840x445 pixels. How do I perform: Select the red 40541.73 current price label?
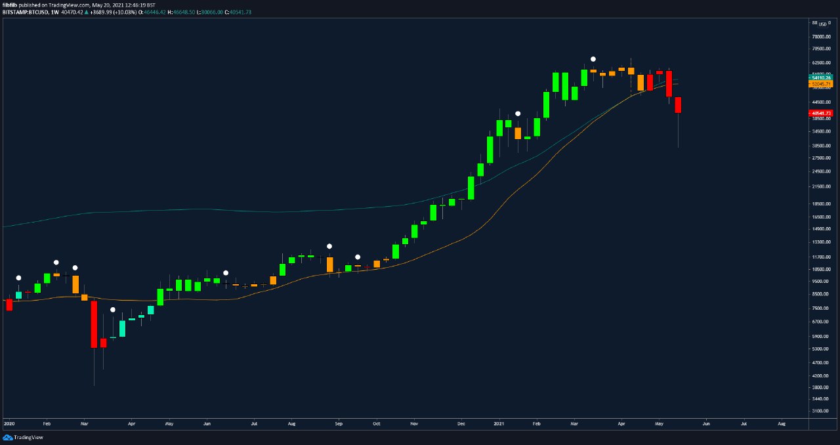pos(821,113)
